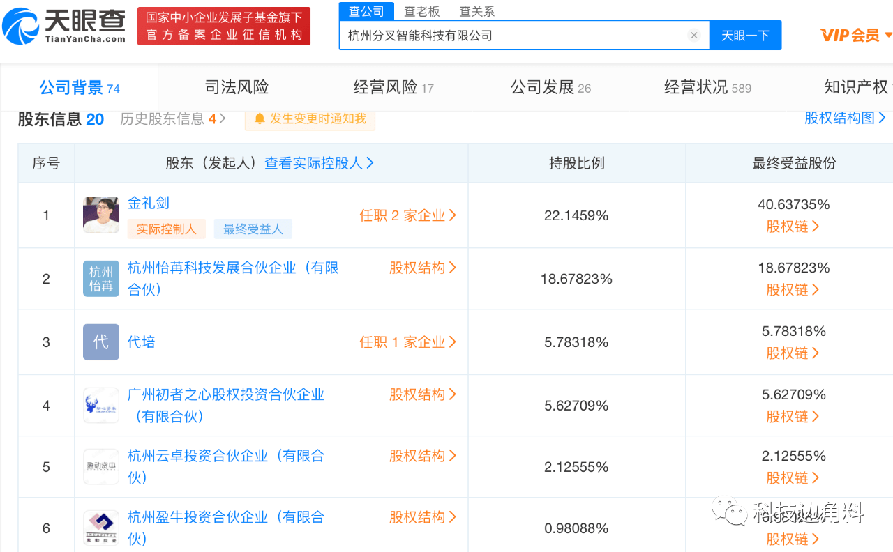This screenshot has width=893, height=552.
Task: Click 查看实际控股人 link
Action: click(319, 163)
